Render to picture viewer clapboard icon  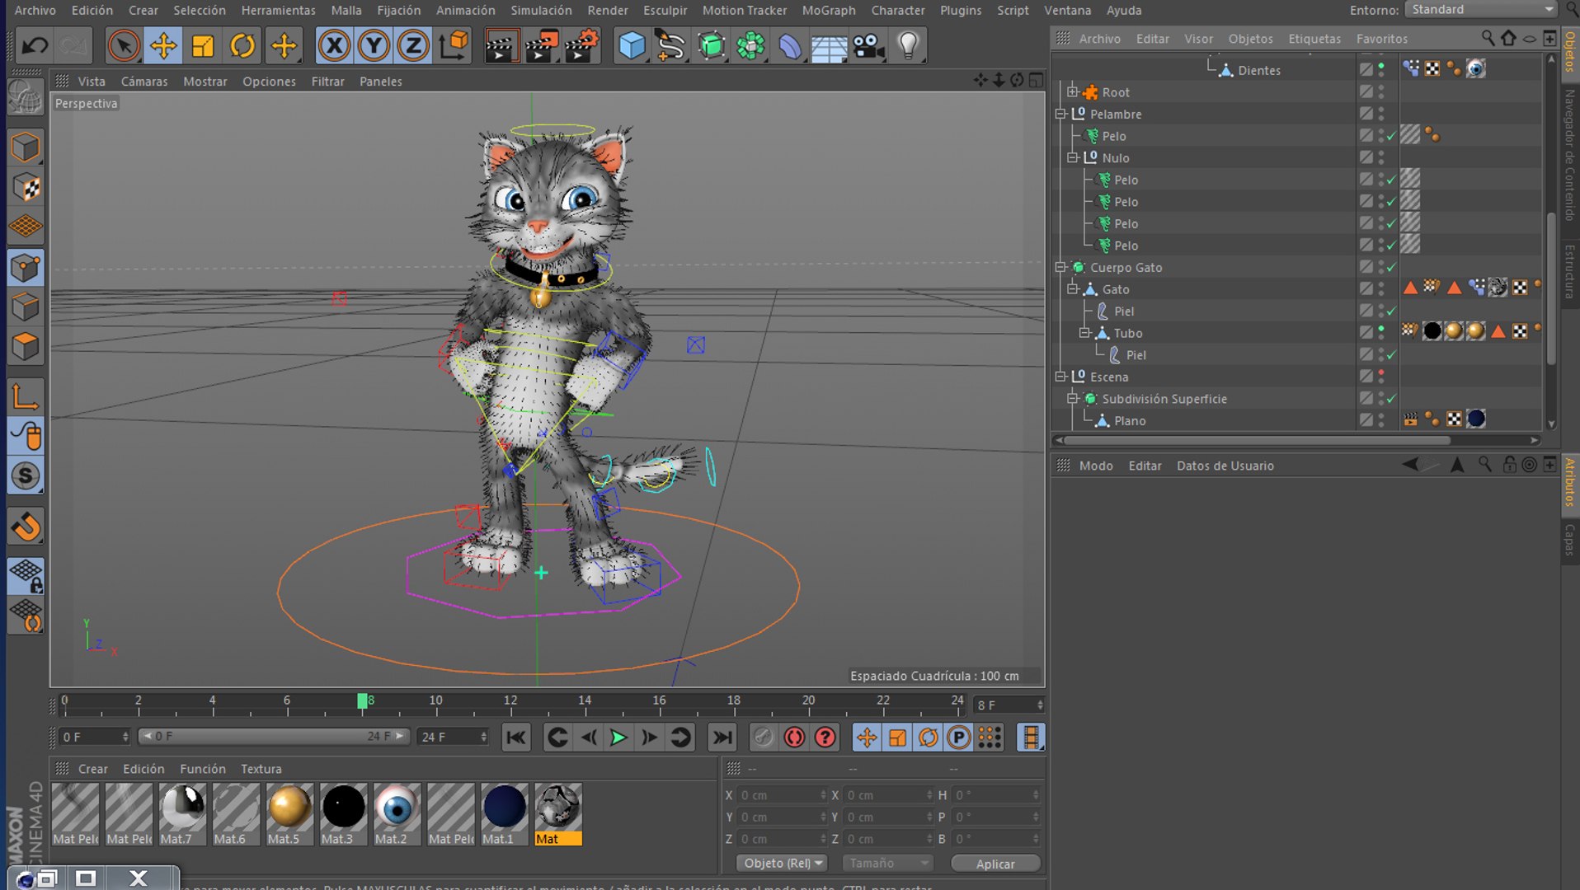pos(541,45)
